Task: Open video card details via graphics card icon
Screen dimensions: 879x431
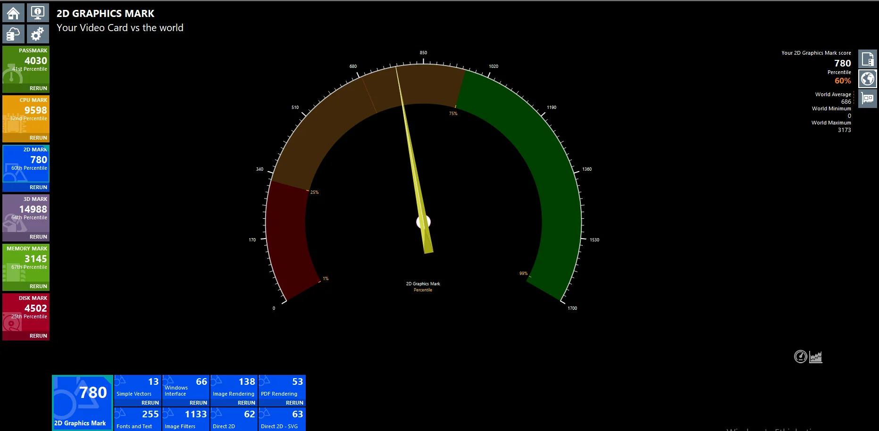Action: (x=867, y=99)
